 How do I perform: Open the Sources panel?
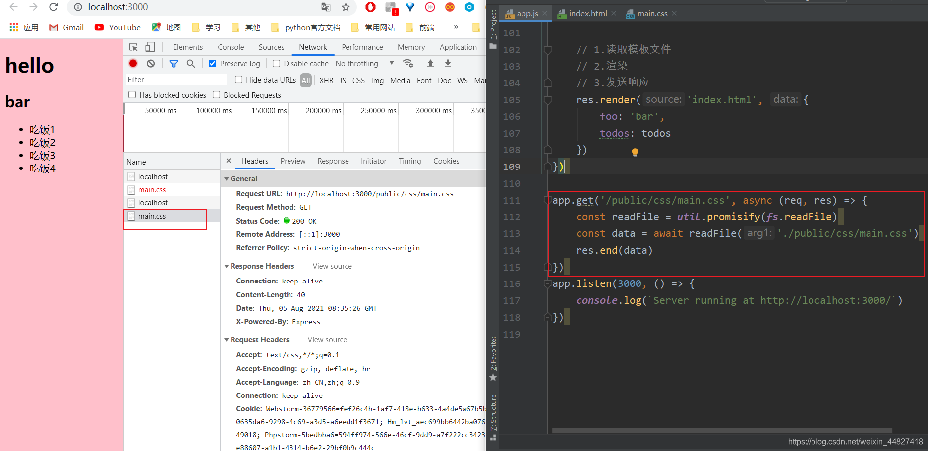271,47
